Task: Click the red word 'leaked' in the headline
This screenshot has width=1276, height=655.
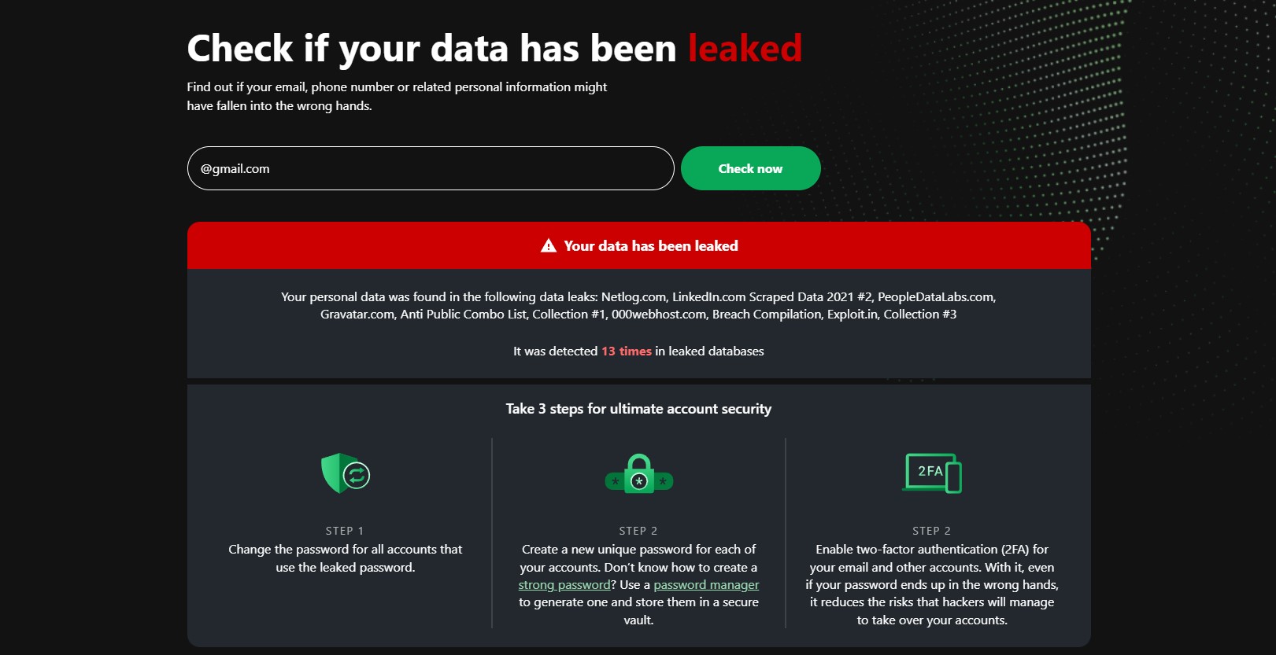Action: [x=745, y=49]
